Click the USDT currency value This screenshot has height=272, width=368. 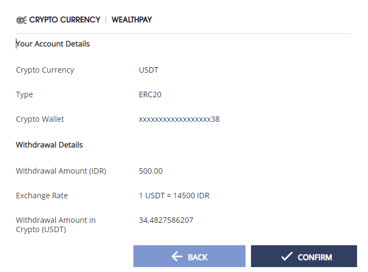coord(149,70)
